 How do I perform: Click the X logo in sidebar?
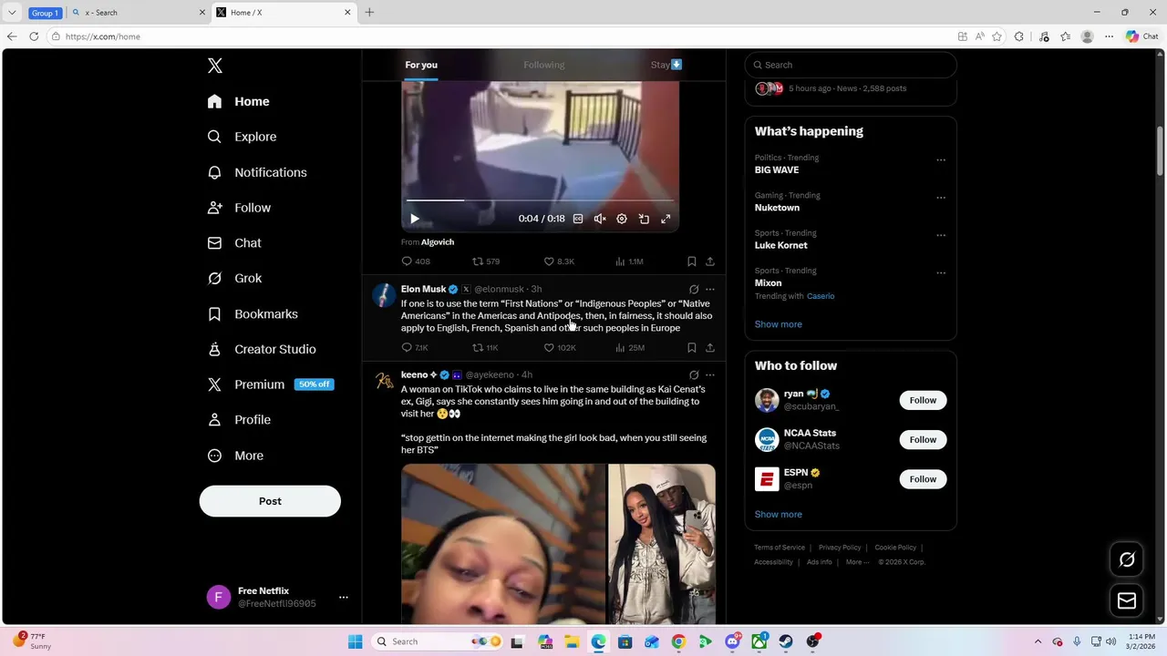click(x=215, y=66)
